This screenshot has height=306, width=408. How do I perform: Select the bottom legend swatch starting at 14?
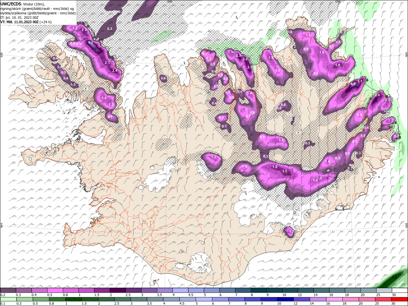click(x=318, y=299)
